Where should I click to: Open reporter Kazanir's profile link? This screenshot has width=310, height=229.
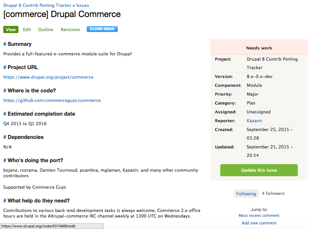point(254,121)
